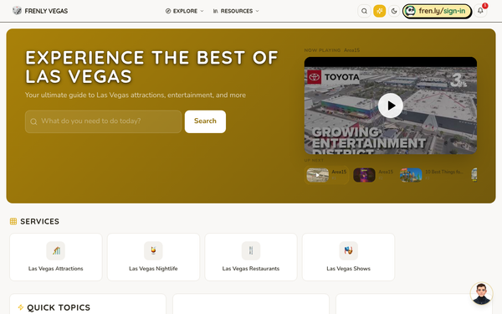Click the Attractions roller coaster icon
Image resolution: width=502 pixels, height=314 pixels.
click(x=56, y=250)
